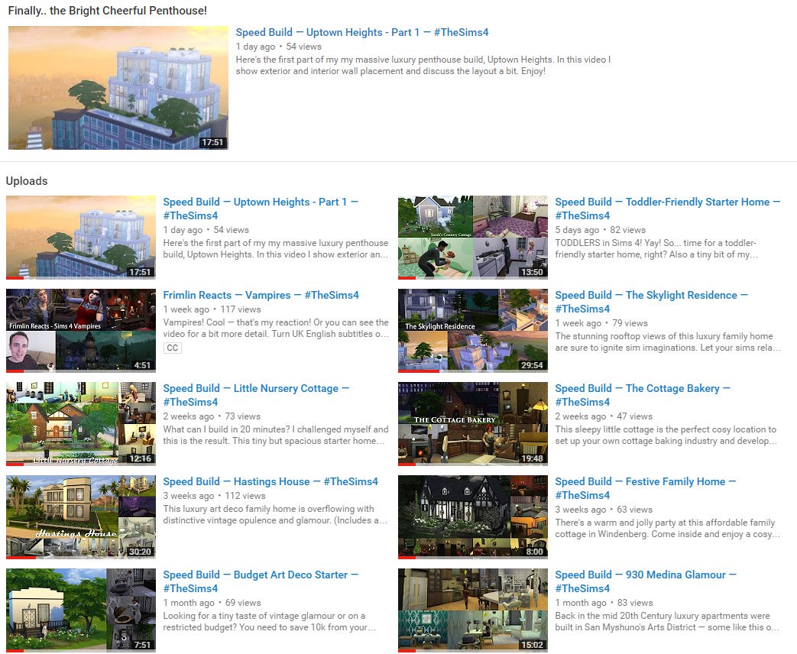Image resolution: width=797 pixels, height=654 pixels.
Task: Play the Little Nursery Cottage thumbnail
Action: (81, 424)
